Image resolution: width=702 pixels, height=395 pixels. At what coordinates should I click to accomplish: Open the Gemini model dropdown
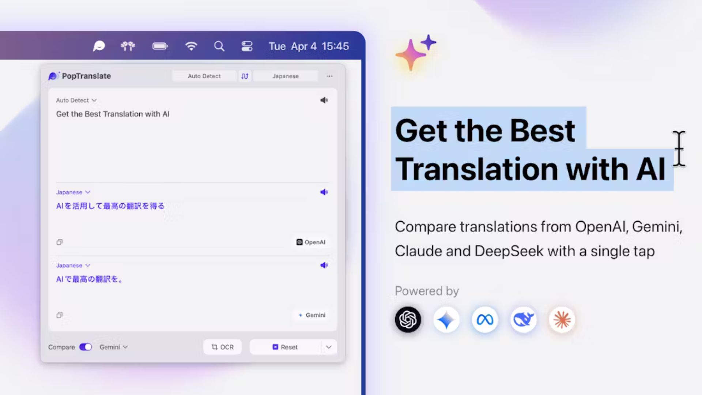(x=114, y=347)
